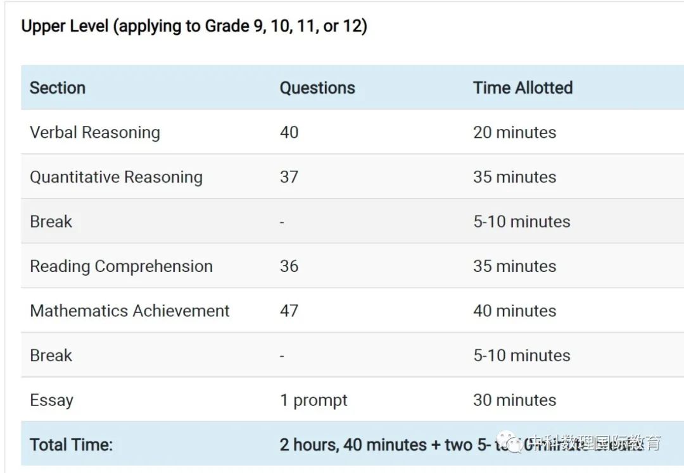Click the 40 questions cell for Verbal Reasoning
The height and width of the screenshot is (473, 684).
click(289, 132)
